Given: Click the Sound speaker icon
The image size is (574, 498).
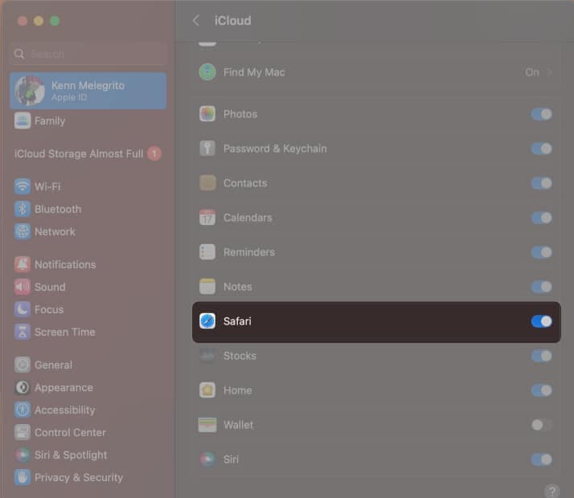Looking at the screenshot, I should pos(23,287).
